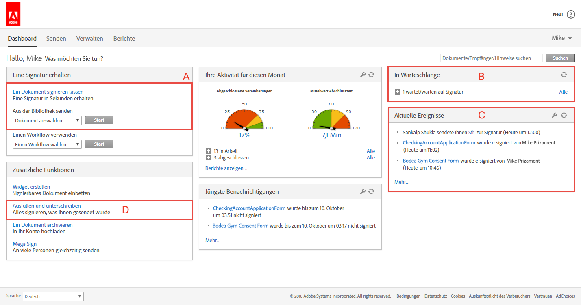Image resolution: width=581 pixels, height=305 pixels.
Task: Open settings wrench in Ihre Aktivität panel
Action: click(x=363, y=75)
